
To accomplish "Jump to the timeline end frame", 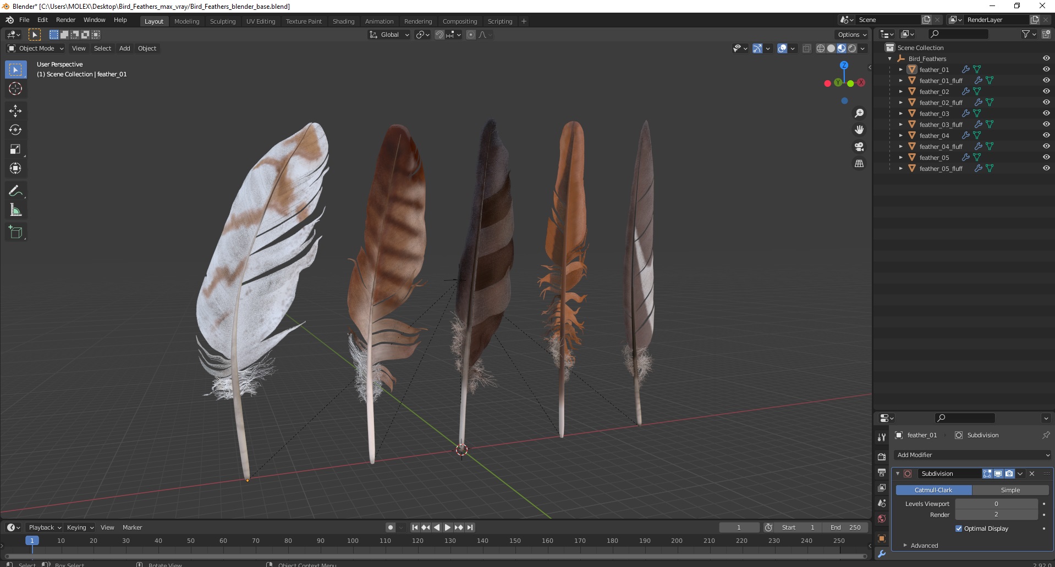I will pos(470,527).
